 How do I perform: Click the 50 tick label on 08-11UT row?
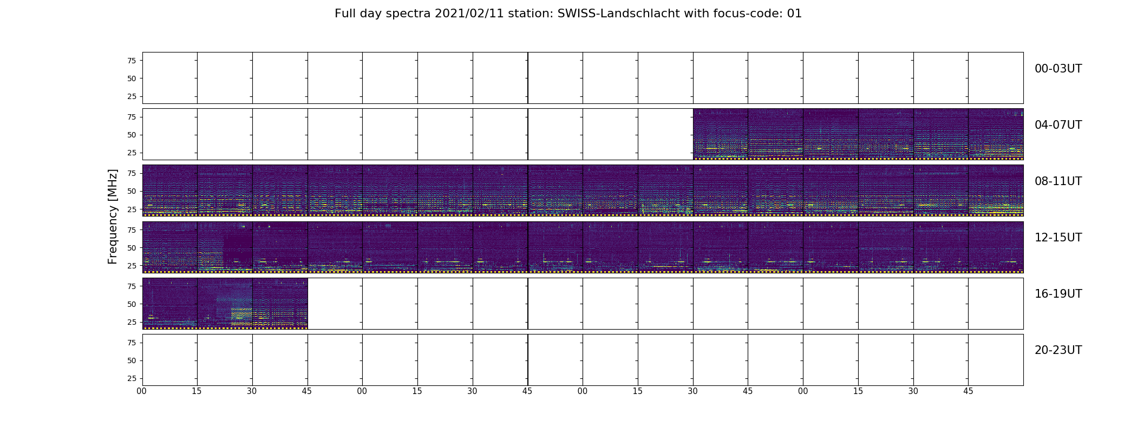[x=132, y=191]
